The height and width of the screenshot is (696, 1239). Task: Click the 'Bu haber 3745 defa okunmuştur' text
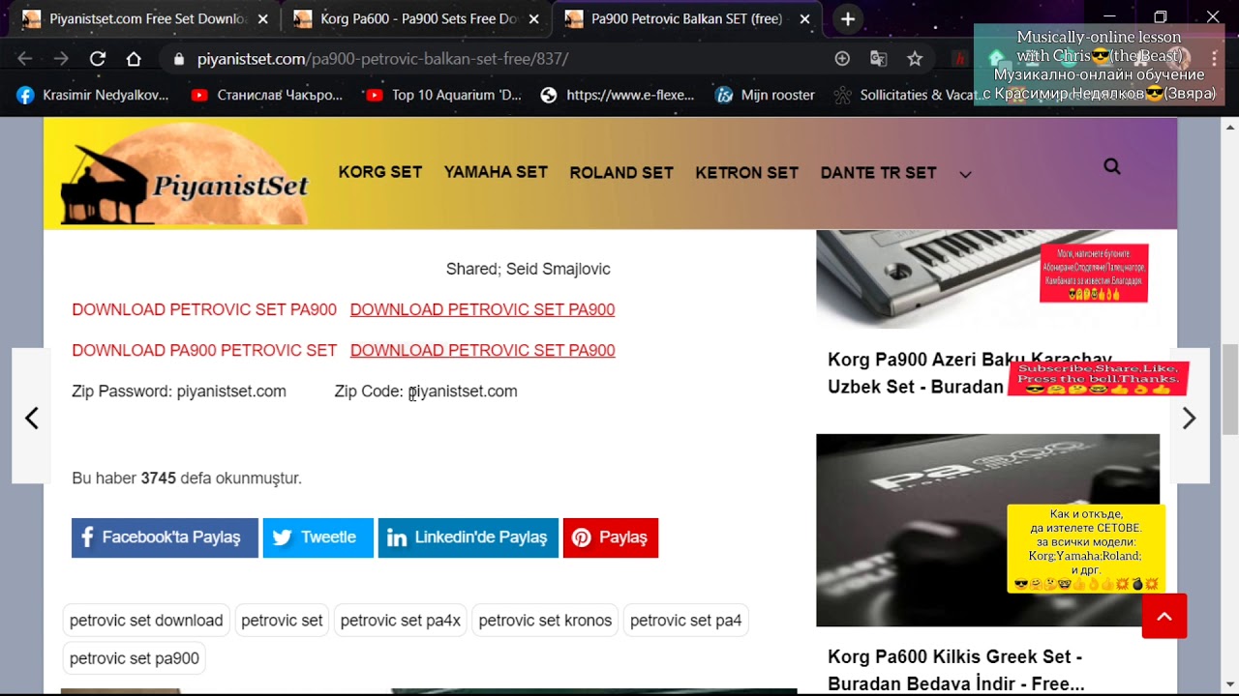click(x=187, y=478)
